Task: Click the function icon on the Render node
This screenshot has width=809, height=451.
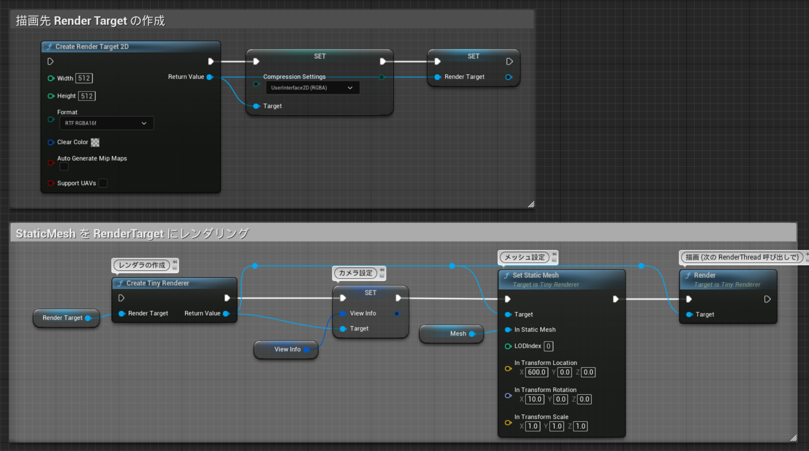Action: point(689,275)
